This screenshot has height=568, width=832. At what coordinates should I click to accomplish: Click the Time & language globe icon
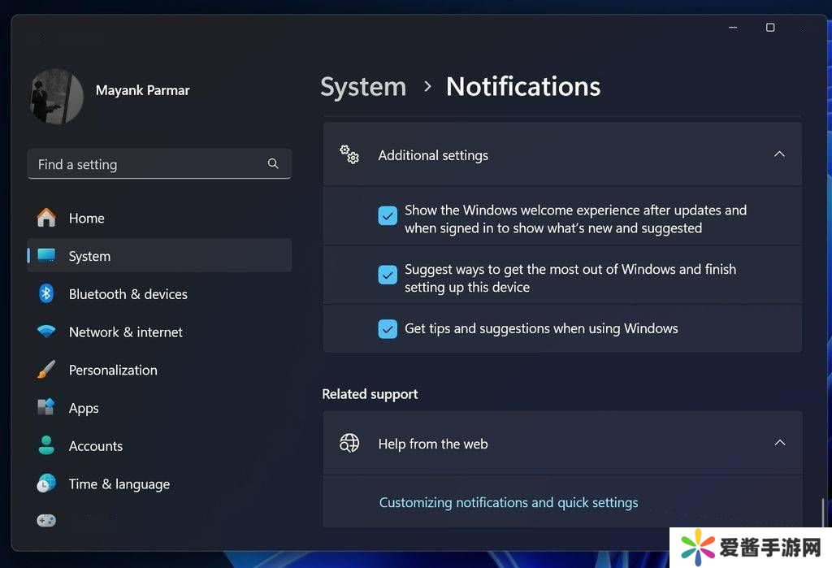click(46, 483)
